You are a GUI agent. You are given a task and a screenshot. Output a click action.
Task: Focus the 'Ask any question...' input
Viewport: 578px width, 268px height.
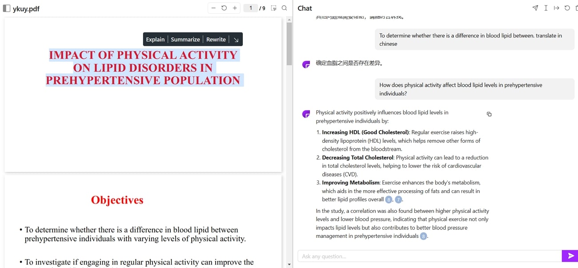click(x=429, y=256)
